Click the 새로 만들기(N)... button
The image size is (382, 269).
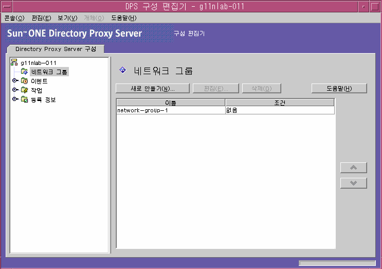(153, 88)
